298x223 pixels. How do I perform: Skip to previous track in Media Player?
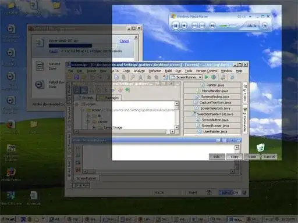point(194,26)
